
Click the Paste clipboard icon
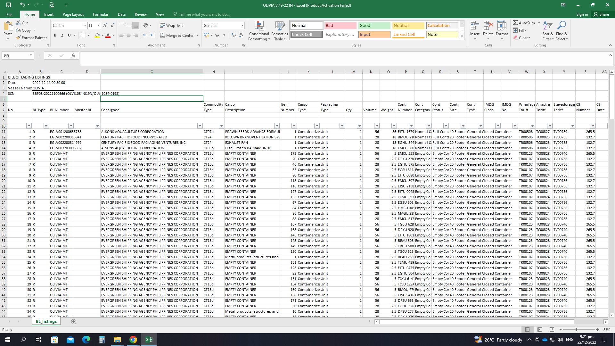click(x=8, y=26)
